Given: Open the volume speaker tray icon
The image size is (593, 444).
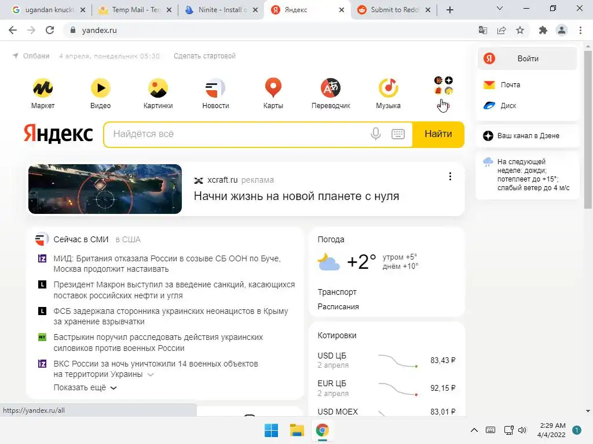Looking at the screenshot, I should click(x=522, y=430).
